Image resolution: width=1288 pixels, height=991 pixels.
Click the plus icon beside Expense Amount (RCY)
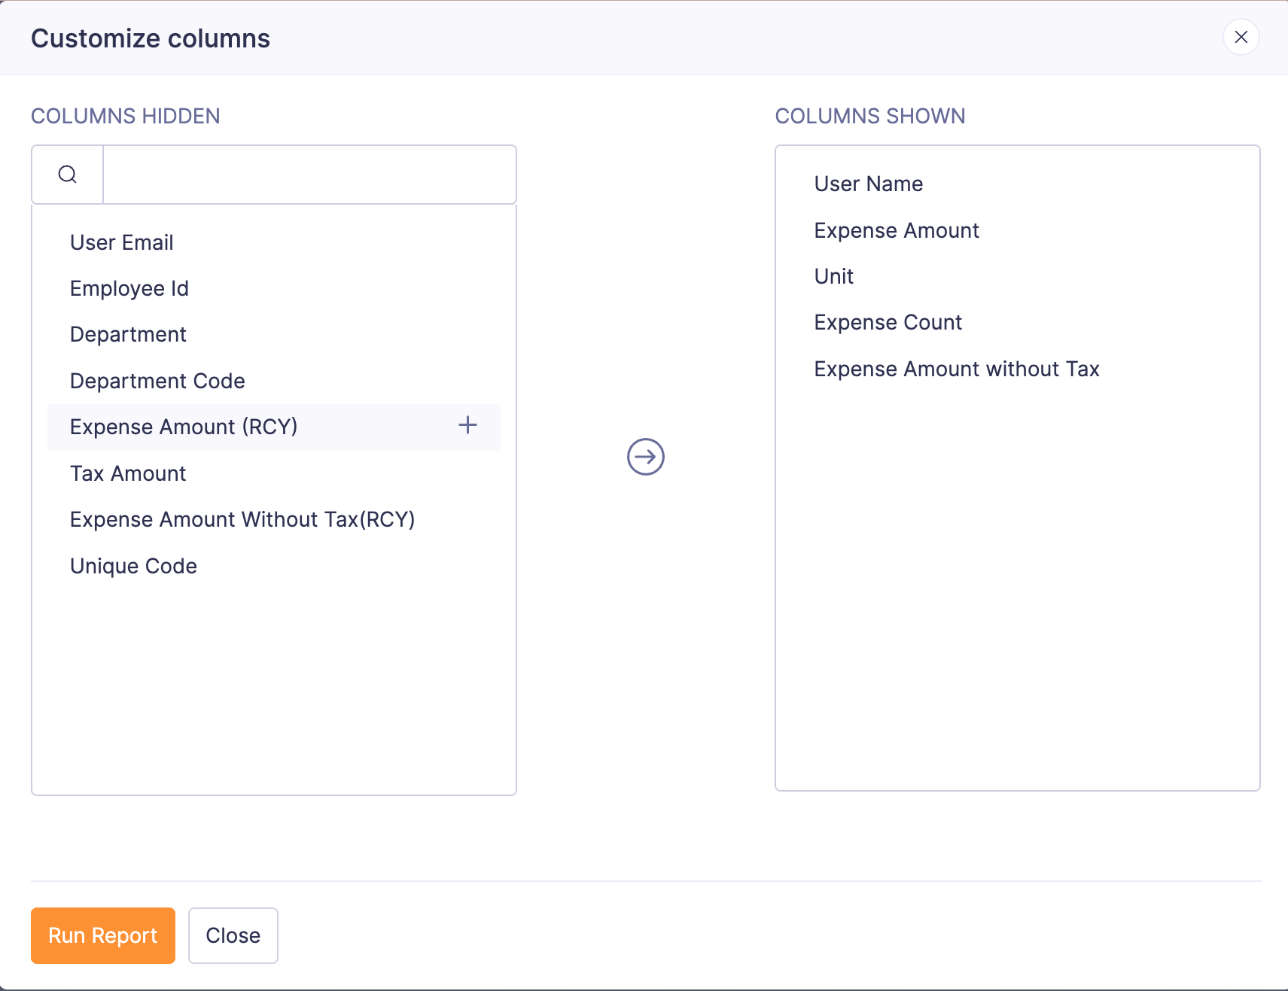tap(467, 425)
